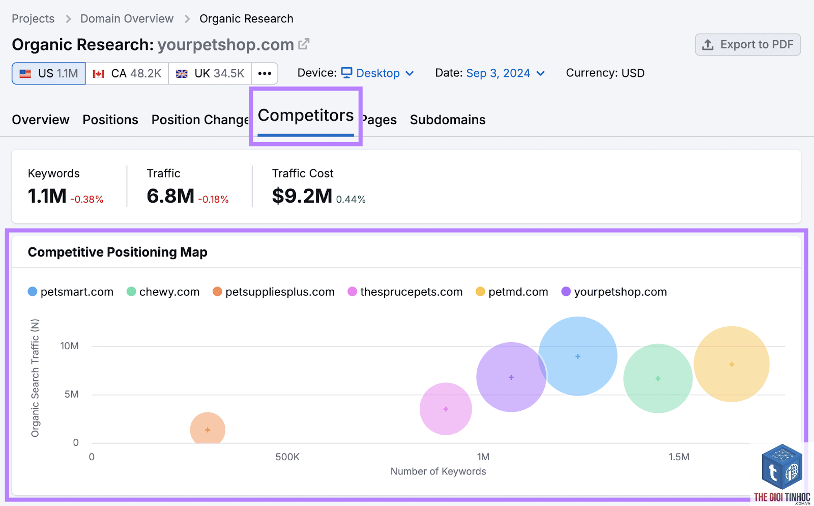Image resolution: width=814 pixels, height=506 pixels.
Task: Click the orange petsuppliesplus bubble on chart
Action: [x=208, y=429]
